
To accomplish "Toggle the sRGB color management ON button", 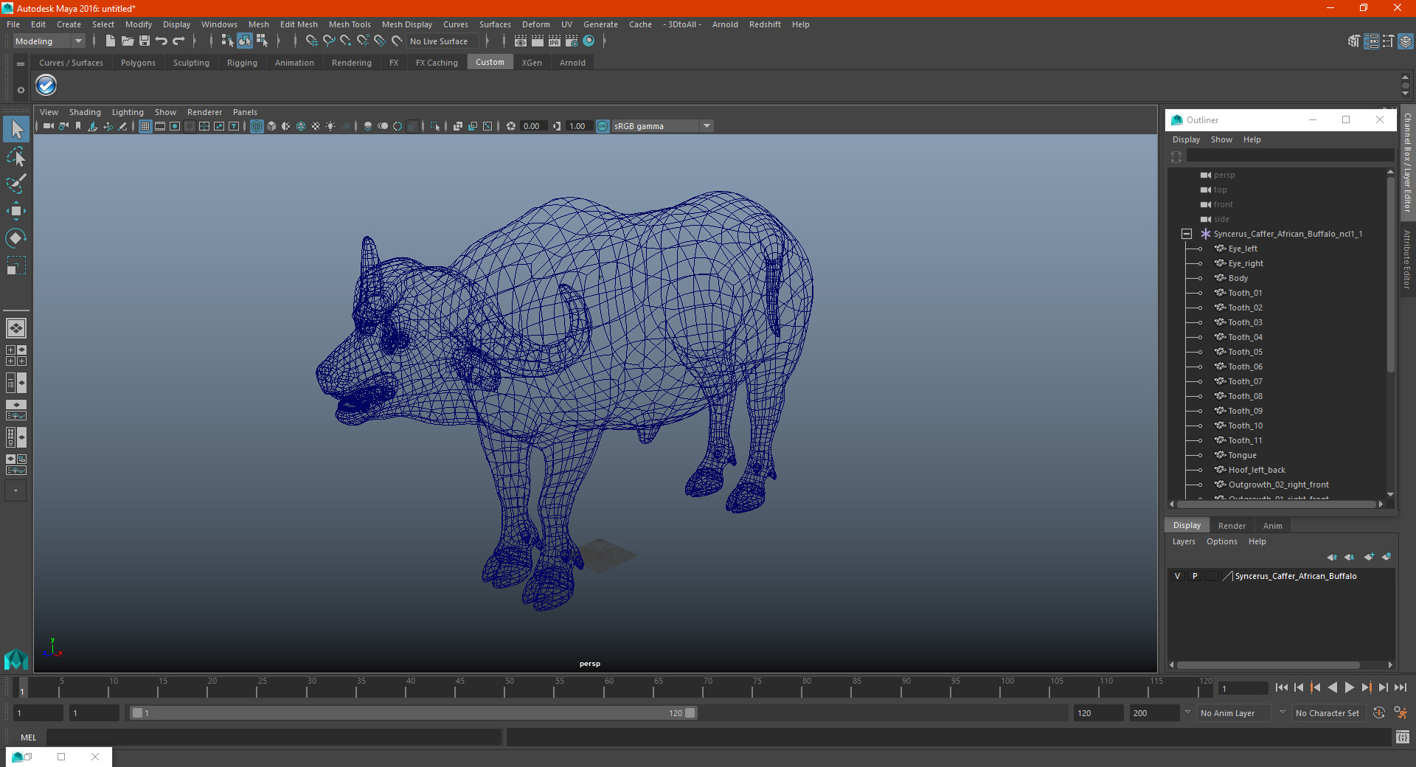I will tap(603, 126).
